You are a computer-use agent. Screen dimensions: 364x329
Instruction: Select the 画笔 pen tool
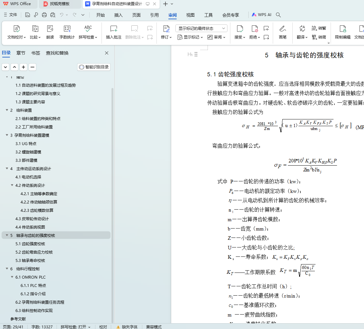282,32
